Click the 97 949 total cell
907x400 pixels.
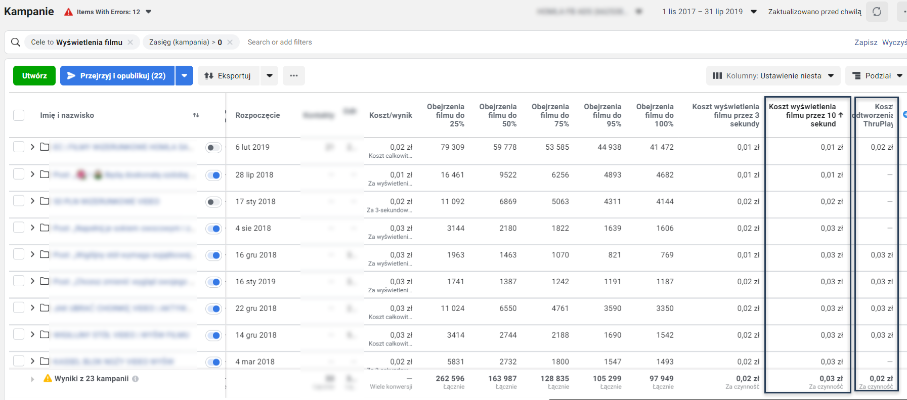pyautogui.click(x=662, y=378)
